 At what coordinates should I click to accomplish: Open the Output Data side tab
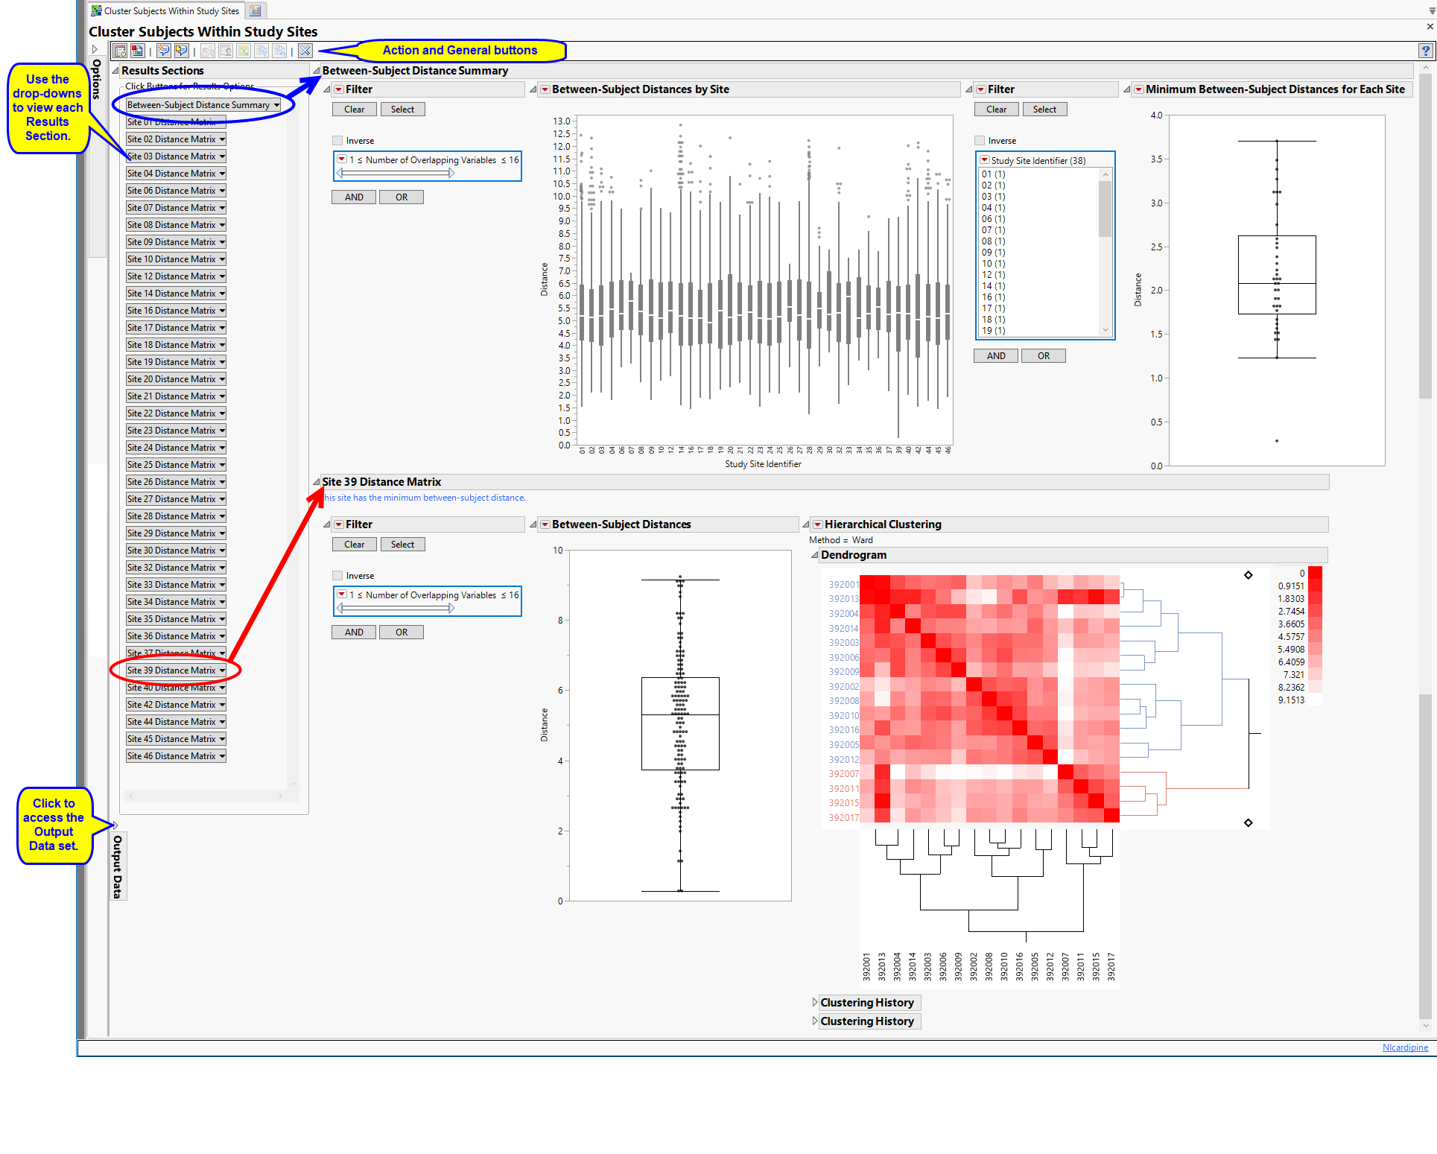pyautogui.click(x=117, y=866)
